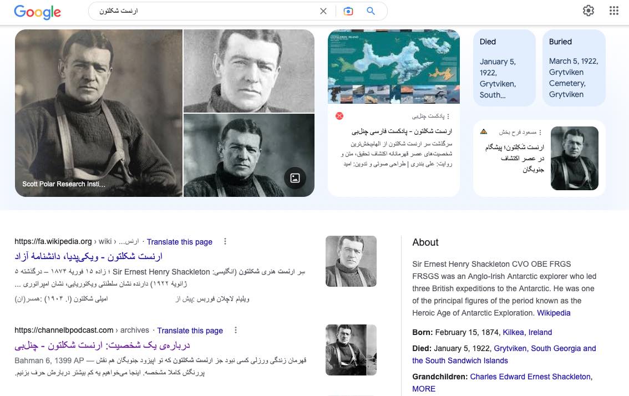The width and height of the screenshot is (629, 396).
Task: Clear the search box text
Action: tap(323, 11)
